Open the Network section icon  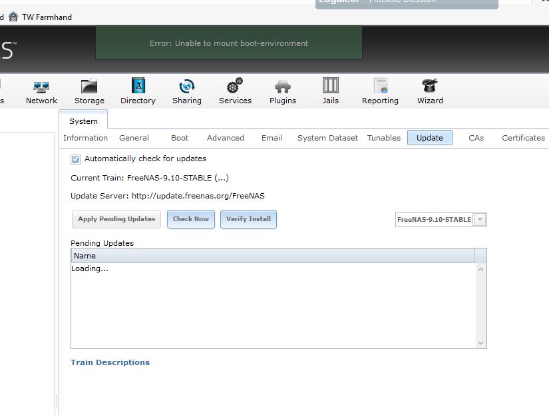(x=41, y=87)
